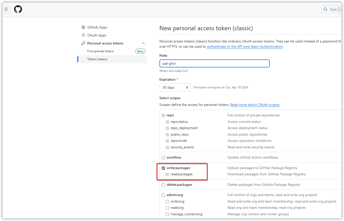Image resolution: width=344 pixels, height=221 pixels.
Task: Enable the read:org checkbox
Action: pyautogui.click(x=167, y=208)
